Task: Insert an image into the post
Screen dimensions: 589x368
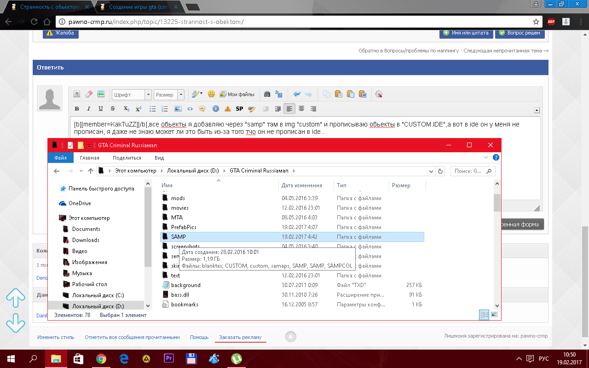Action: click(x=178, y=109)
